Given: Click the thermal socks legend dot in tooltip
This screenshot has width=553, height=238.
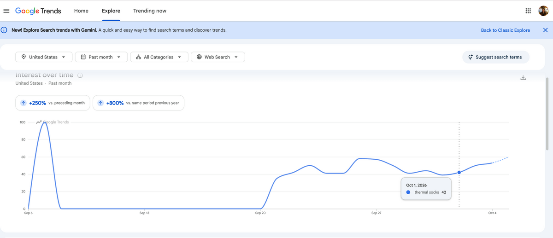Looking at the screenshot, I should [408, 192].
